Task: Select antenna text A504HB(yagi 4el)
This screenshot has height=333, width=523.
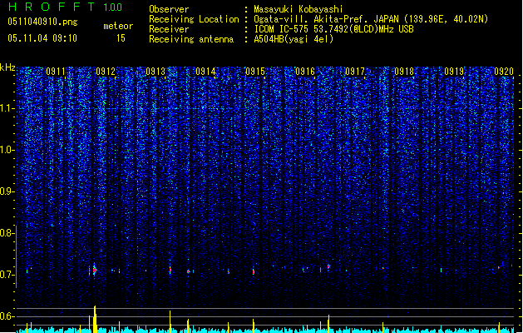Action: point(294,39)
